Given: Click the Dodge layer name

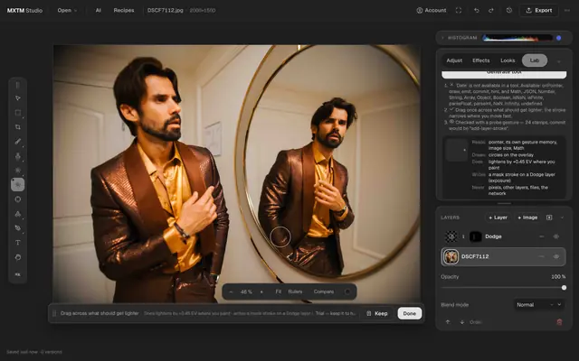Looking at the screenshot, I should coord(493,236).
